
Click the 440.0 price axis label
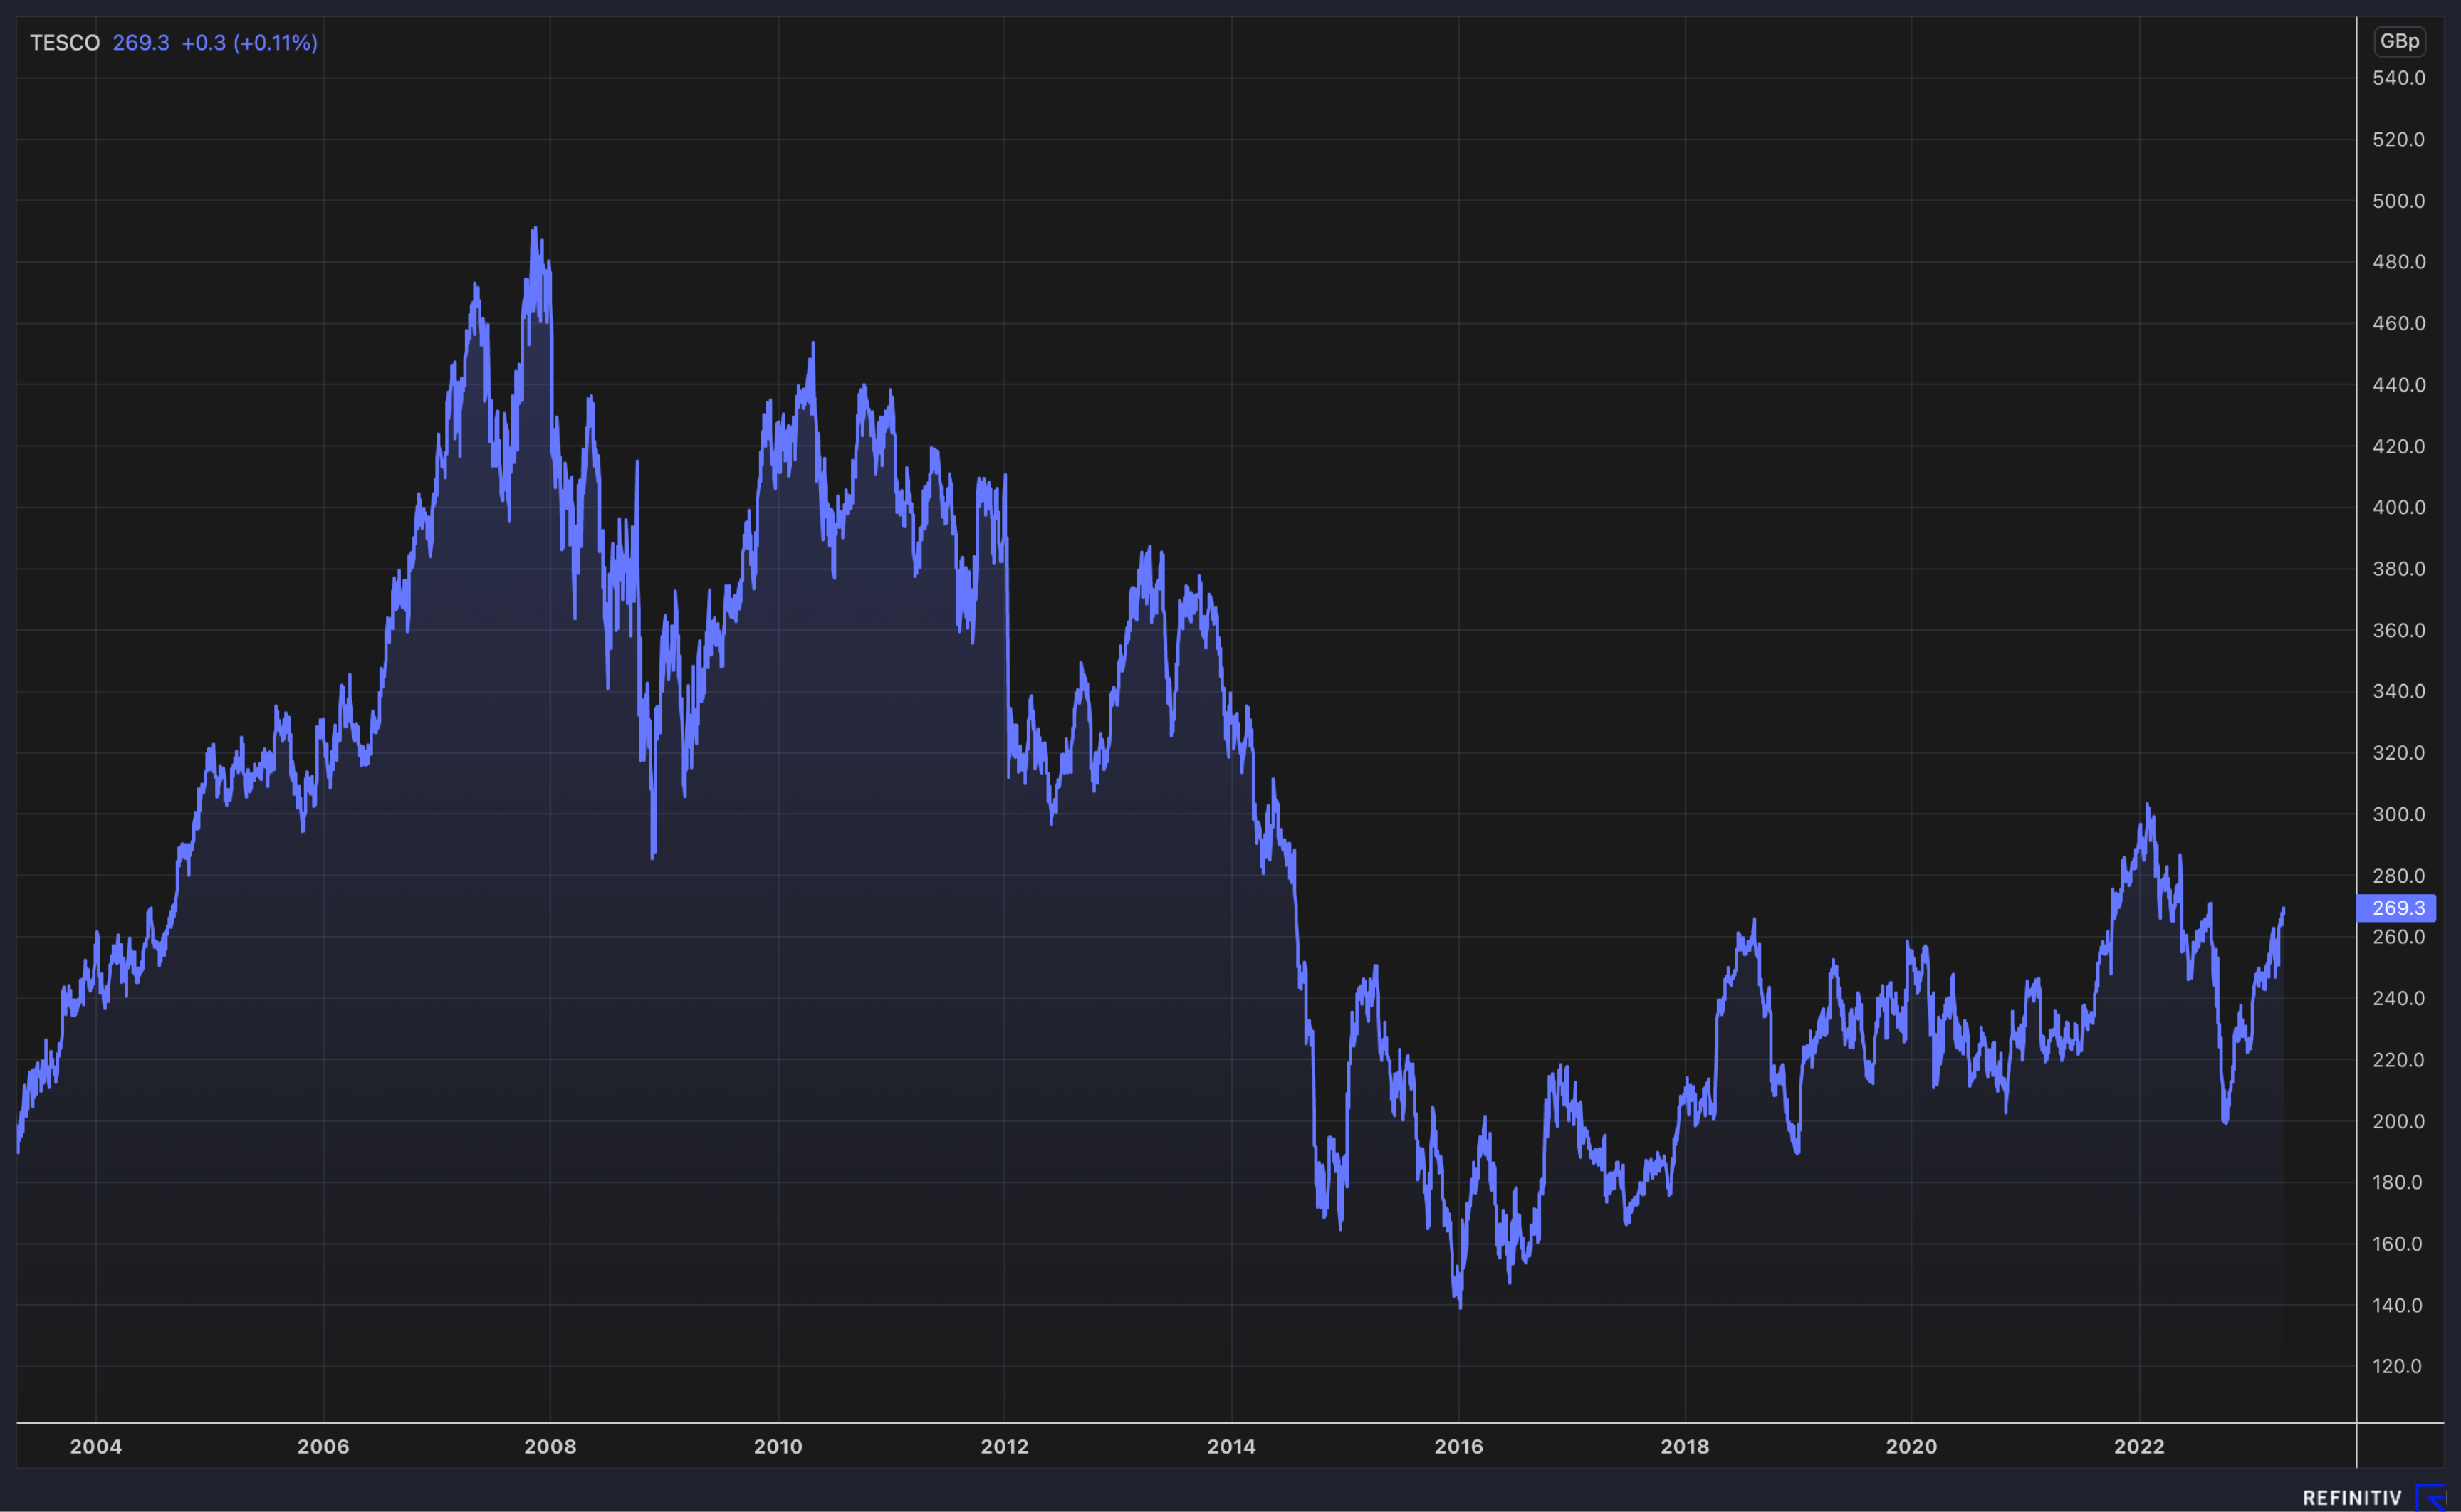2399,385
